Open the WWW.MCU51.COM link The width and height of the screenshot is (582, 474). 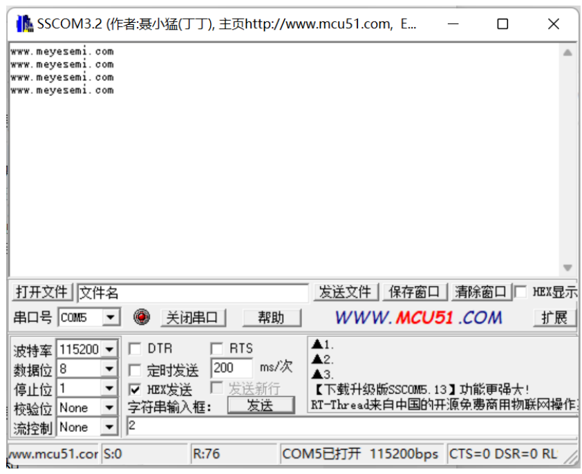419,318
